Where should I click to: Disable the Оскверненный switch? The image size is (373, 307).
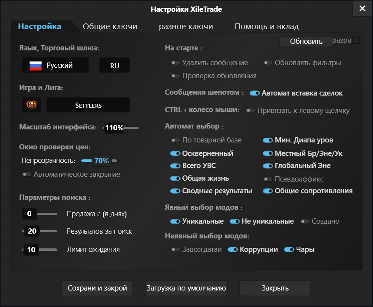pyautogui.click(x=175, y=154)
